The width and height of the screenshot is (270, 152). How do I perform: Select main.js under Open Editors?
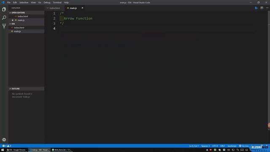21,20
